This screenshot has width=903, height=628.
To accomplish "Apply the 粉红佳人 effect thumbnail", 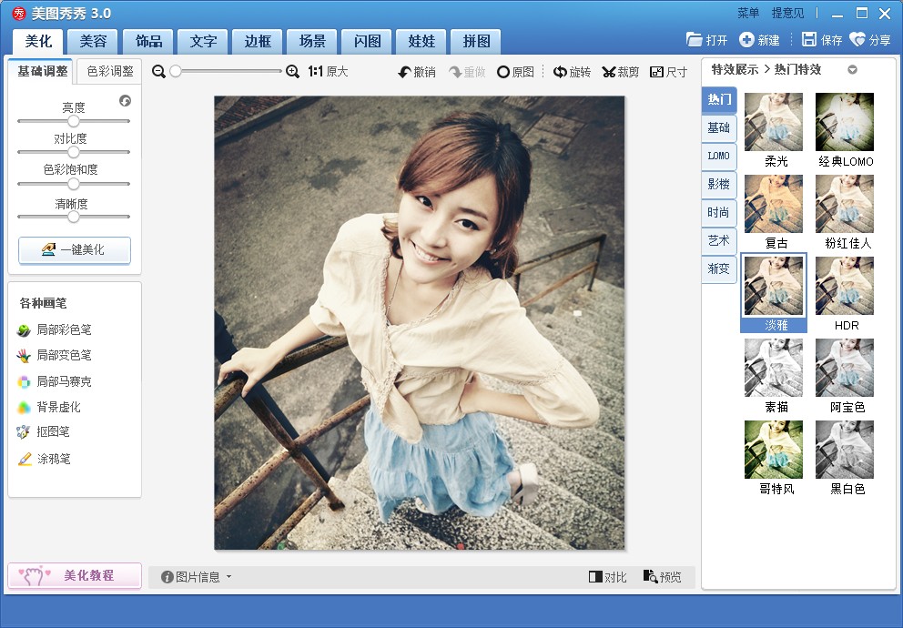I will tap(845, 204).
